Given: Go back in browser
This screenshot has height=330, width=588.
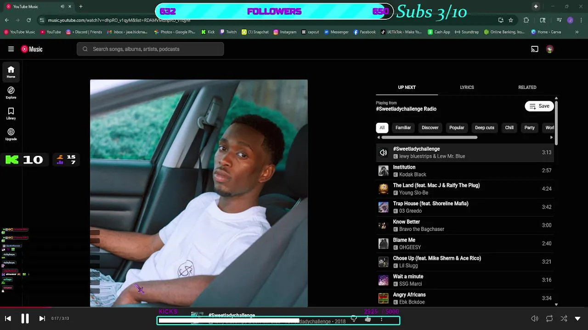Looking at the screenshot, I should (x=6, y=20).
